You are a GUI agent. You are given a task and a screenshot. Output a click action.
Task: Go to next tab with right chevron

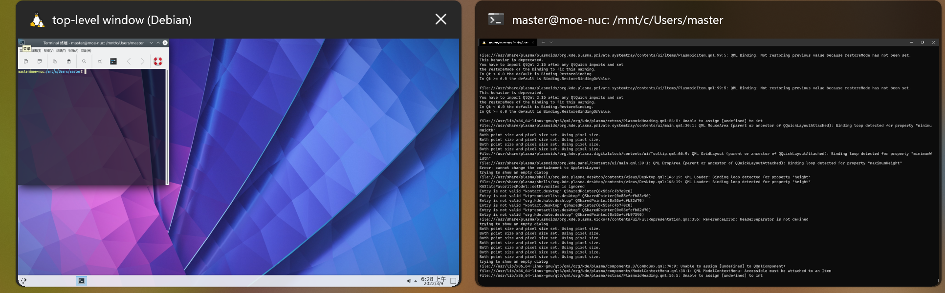click(142, 61)
